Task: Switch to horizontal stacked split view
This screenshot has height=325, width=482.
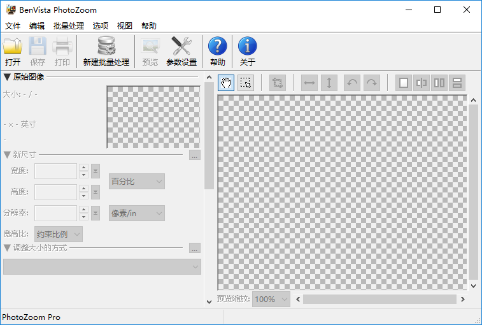Action: point(457,83)
